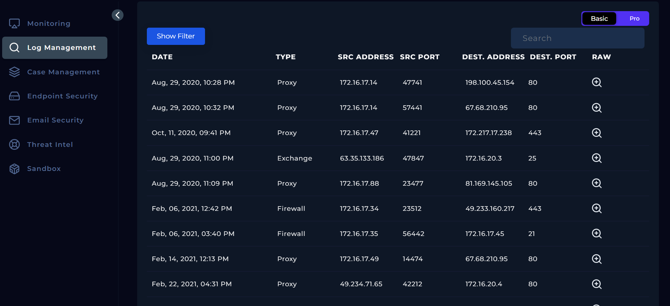
Task: Open raw details for the Exchange log
Action: tap(596, 158)
